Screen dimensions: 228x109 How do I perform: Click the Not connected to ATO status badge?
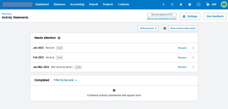pos(162,14)
